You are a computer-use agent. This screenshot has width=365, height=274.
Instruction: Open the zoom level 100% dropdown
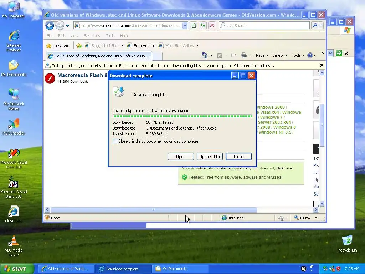coord(316,218)
